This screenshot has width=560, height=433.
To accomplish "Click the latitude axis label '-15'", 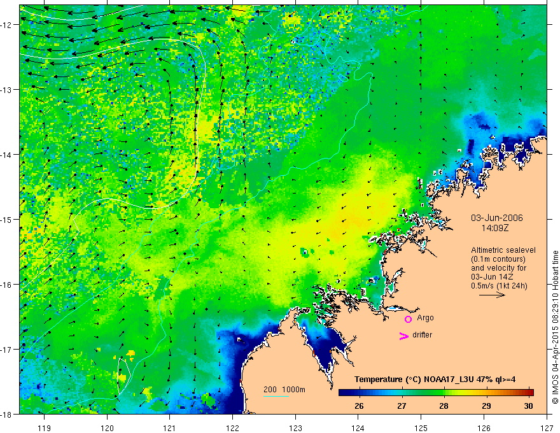I will pyautogui.click(x=6, y=219).
